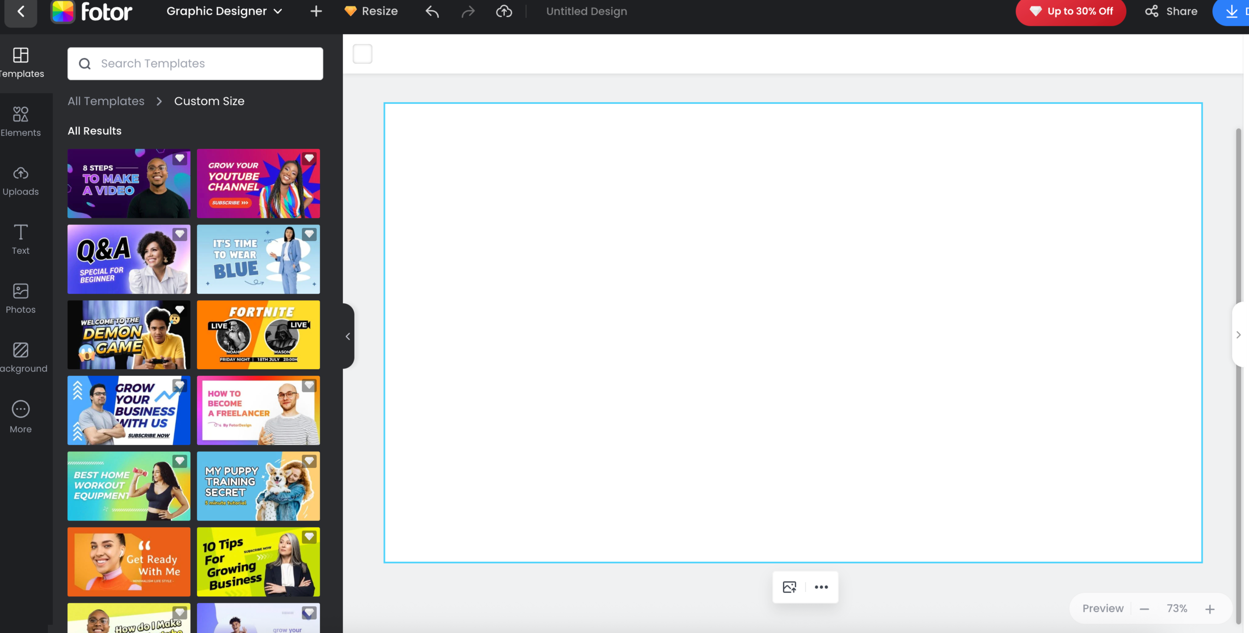Select the My Puppy Training Secret template

[x=259, y=486]
